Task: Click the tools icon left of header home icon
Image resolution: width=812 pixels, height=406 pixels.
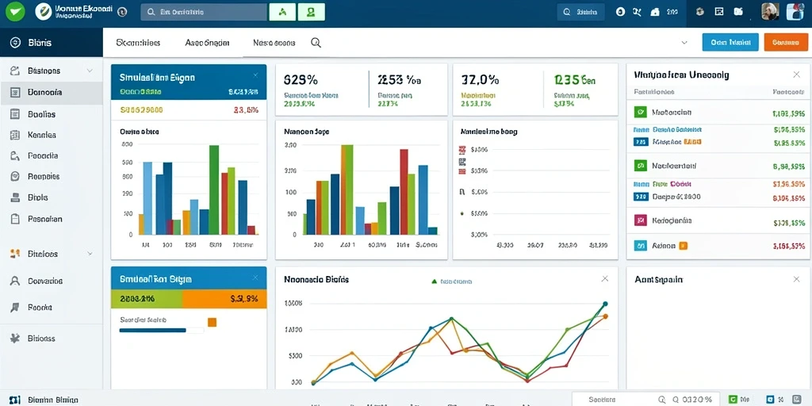Action: [x=638, y=12]
